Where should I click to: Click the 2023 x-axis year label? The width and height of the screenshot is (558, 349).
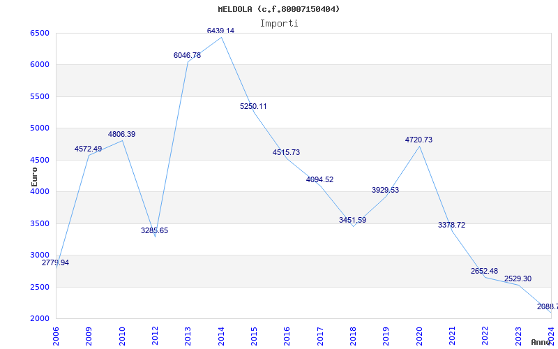pos(518,336)
